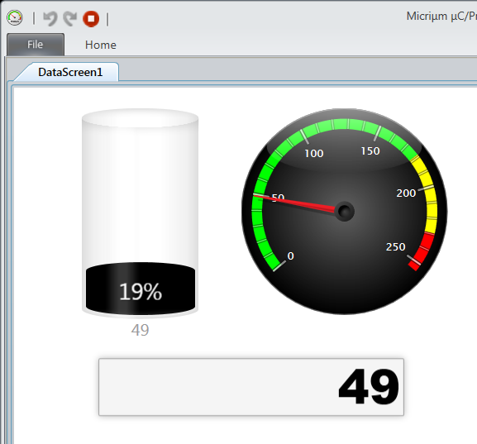The height and width of the screenshot is (444, 477).
Task: Select the DataScreen1 tab
Action: click(70, 73)
